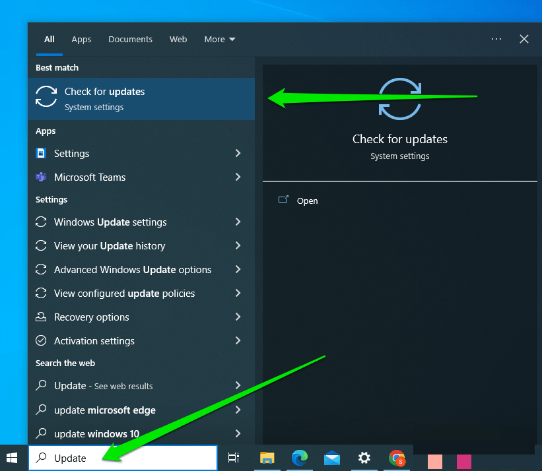542x471 pixels.
Task: Launch Microsoft Edge from the taskbar
Action: click(300, 458)
